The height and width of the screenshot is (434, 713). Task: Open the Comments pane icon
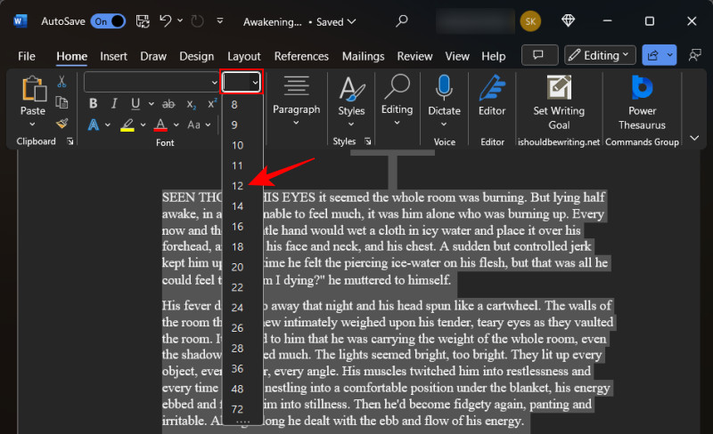tap(538, 55)
